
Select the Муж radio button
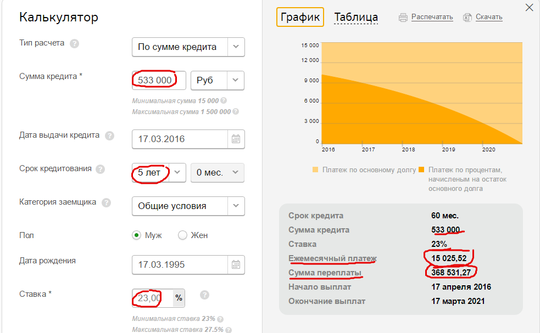coord(137,235)
